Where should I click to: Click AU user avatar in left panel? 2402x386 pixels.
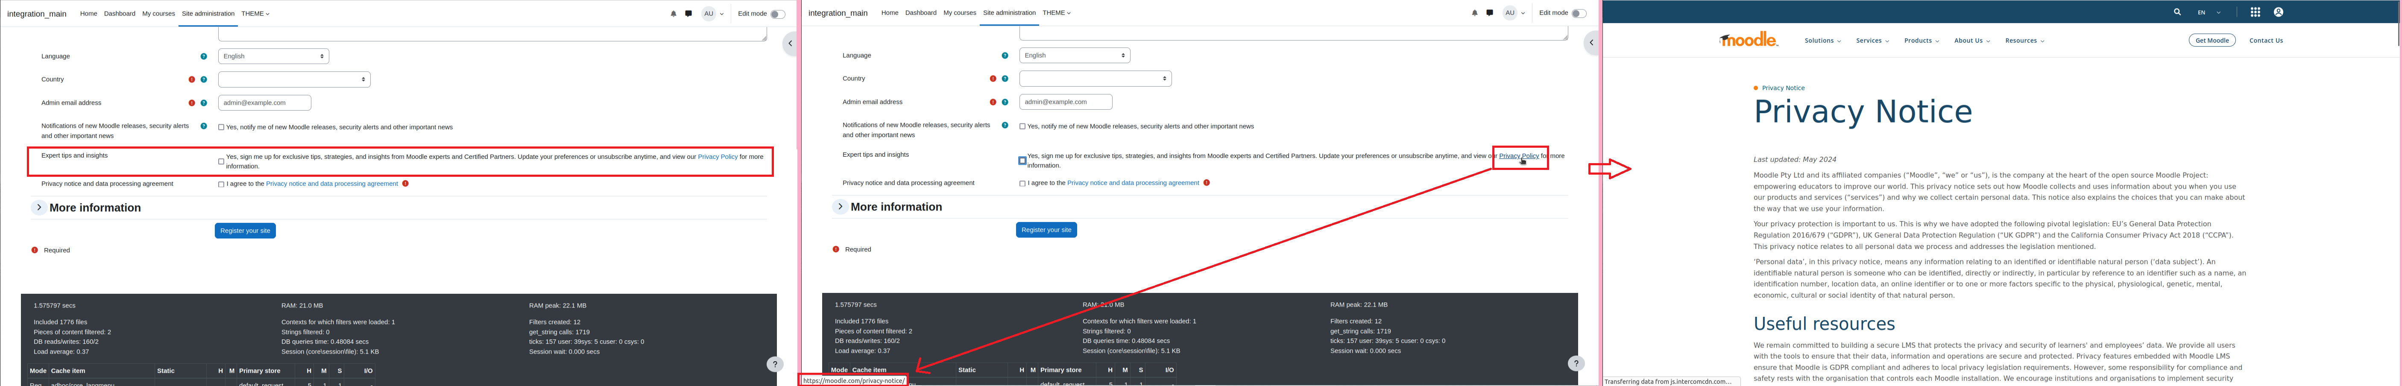point(709,14)
